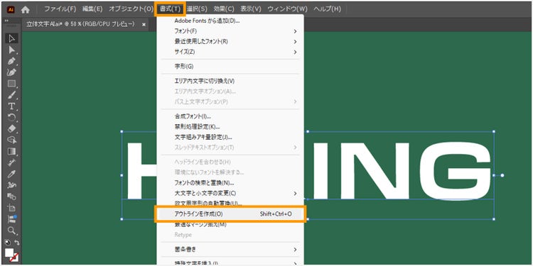This screenshot has width=533, height=266.
Task: Select the Direct Selection tool
Action: coord(12,50)
